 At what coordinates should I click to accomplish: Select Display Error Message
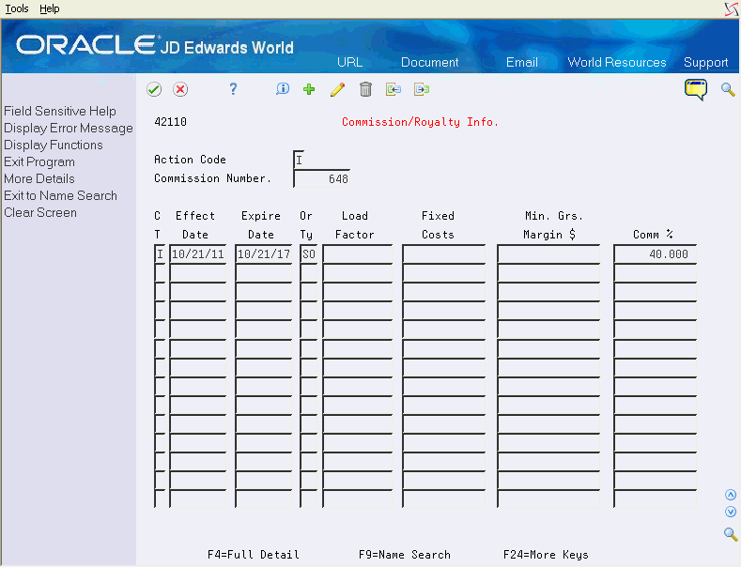[x=69, y=128]
